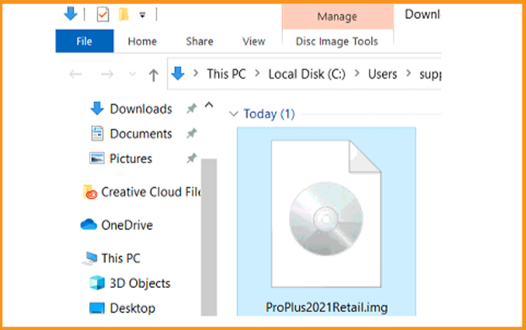Go back with the left arrow
The height and width of the screenshot is (330, 526).
point(76,74)
